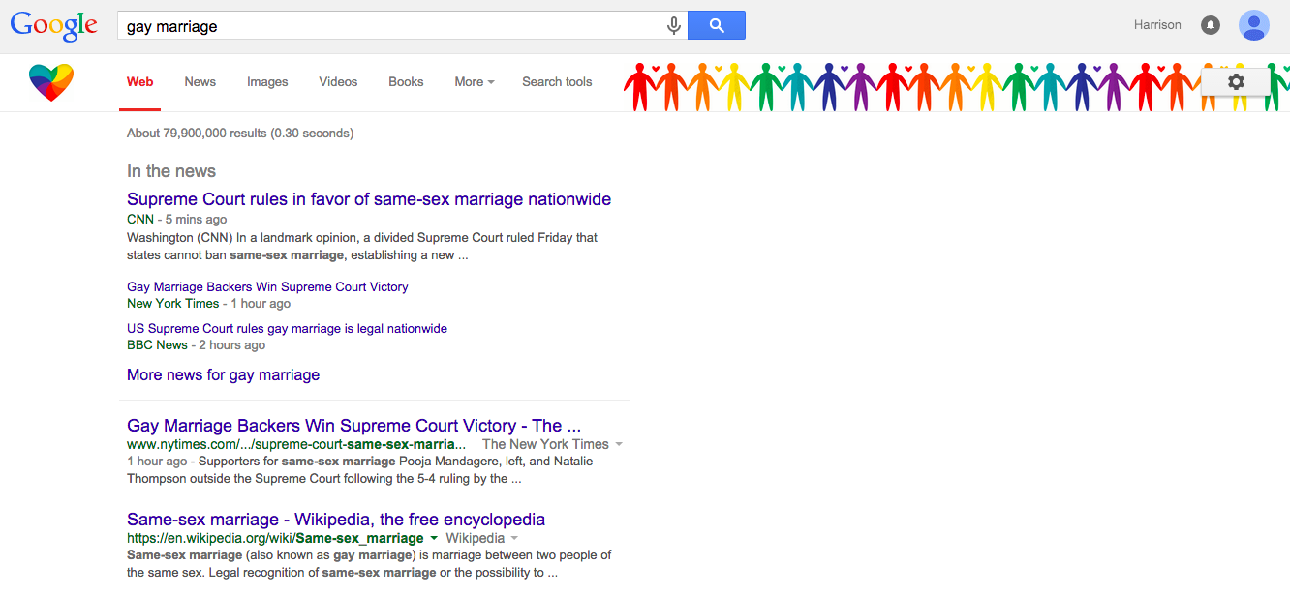Click the blue magnifier search button
The image size is (1290, 596).
pos(717,26)
